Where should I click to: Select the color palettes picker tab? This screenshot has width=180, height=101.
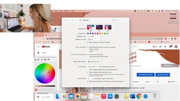42,59
